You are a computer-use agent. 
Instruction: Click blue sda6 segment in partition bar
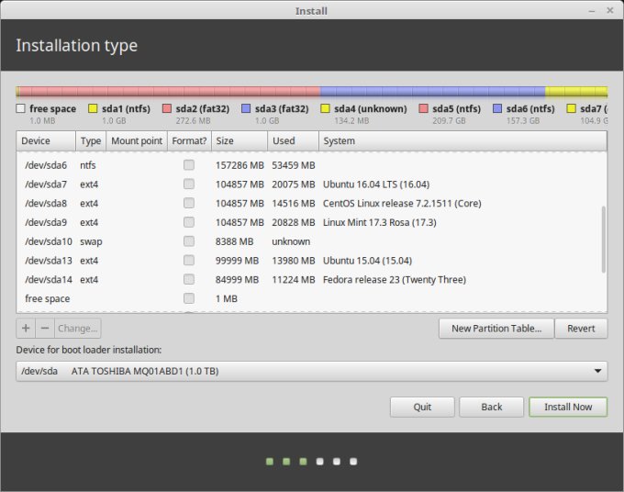(432, 92)
